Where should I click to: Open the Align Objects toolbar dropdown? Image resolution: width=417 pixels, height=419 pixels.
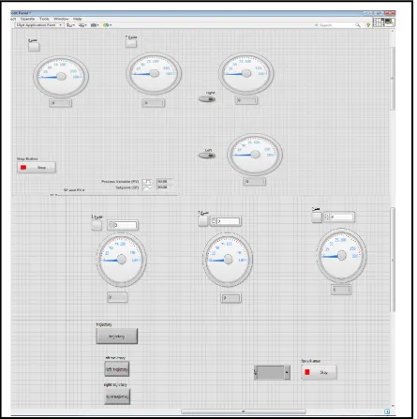click(x=70, y=25)
